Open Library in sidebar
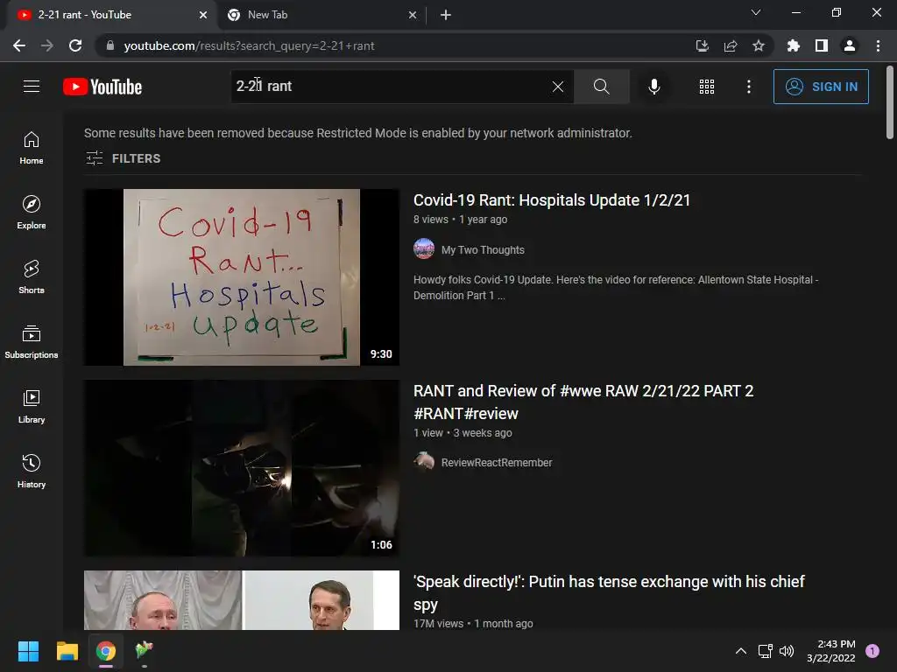 [32, 406]
